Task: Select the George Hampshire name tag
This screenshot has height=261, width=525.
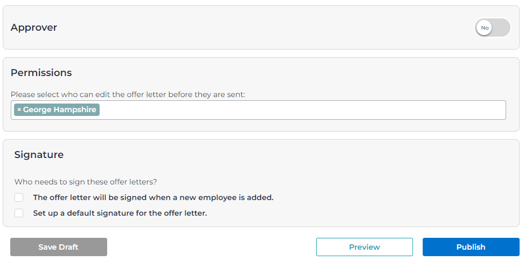Action: coord(60,110)
